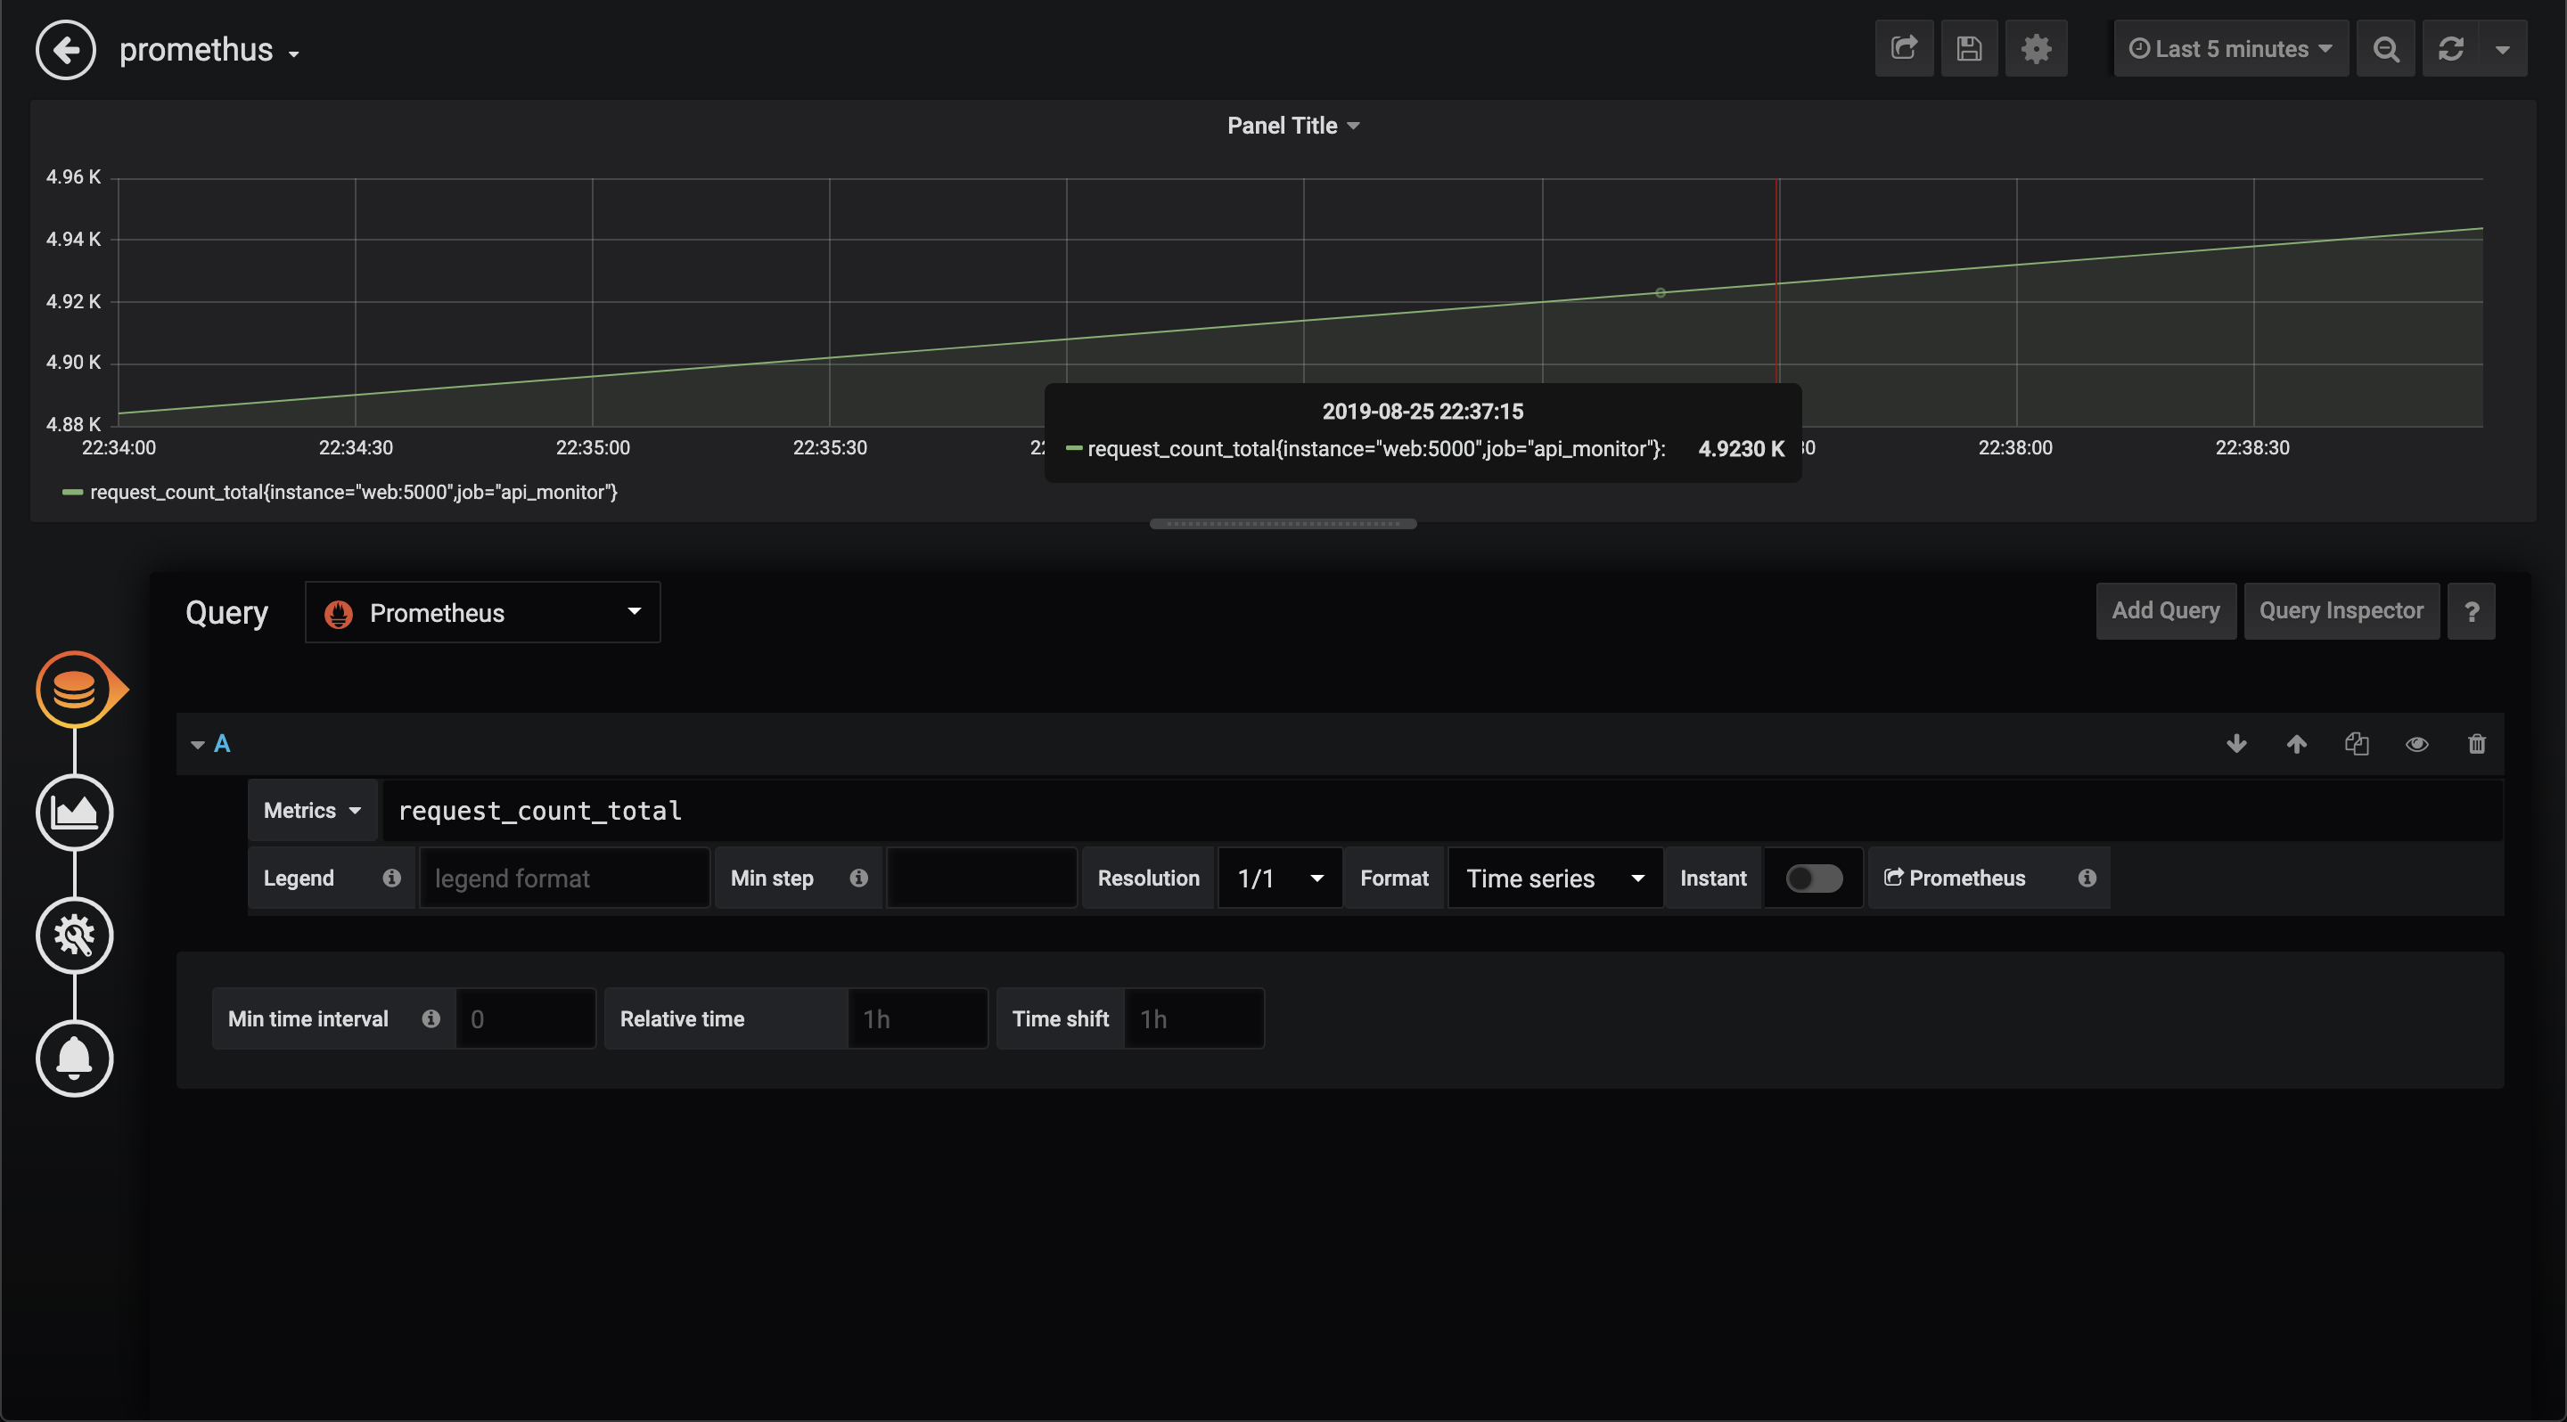Click request_count_total legend entry
Viewport: 2567px width, 1422px height.
click(354, 492)
